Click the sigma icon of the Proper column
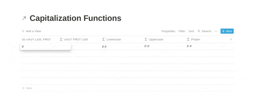 tap(188, 39)
